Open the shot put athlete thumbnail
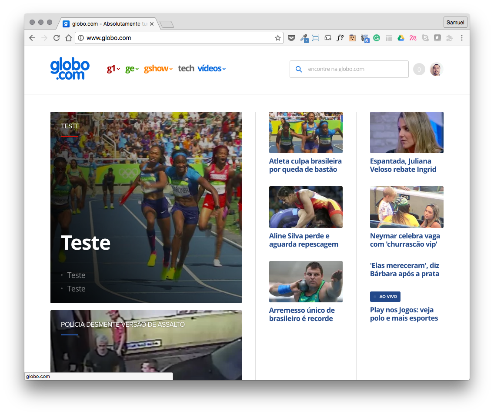 point(306,282)
